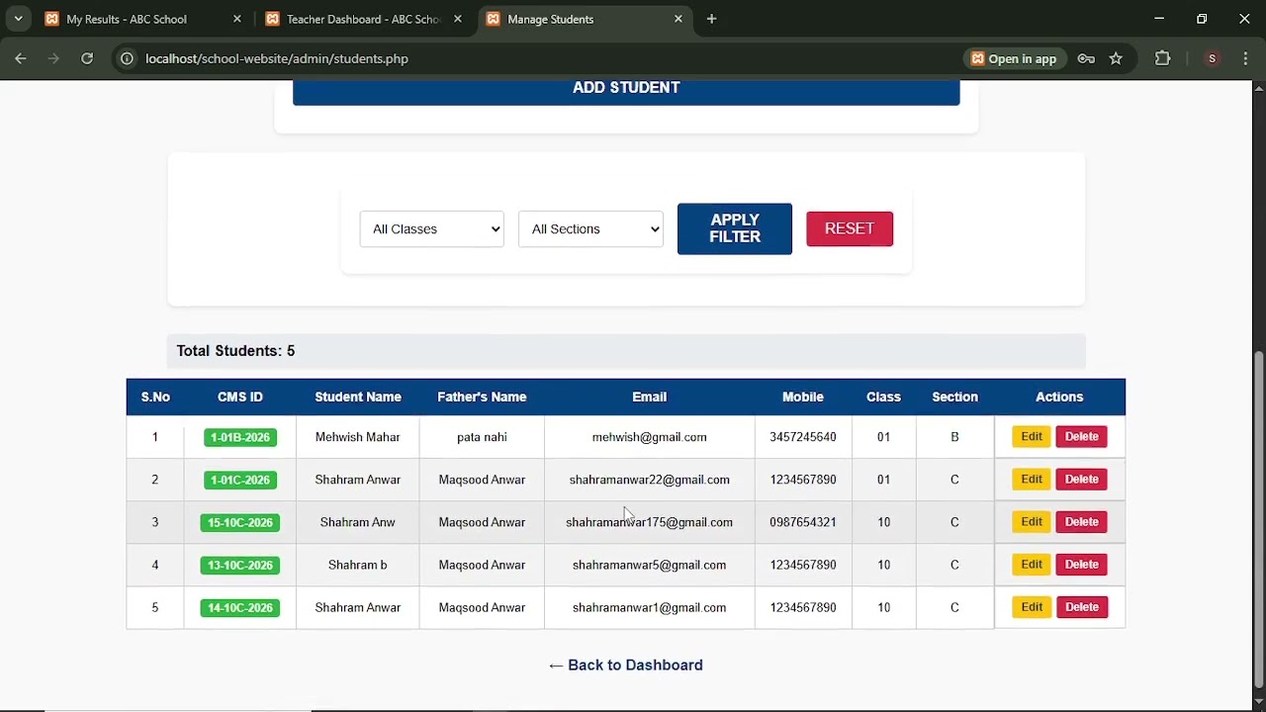Click father's name pata nahi

pos(482,436)
